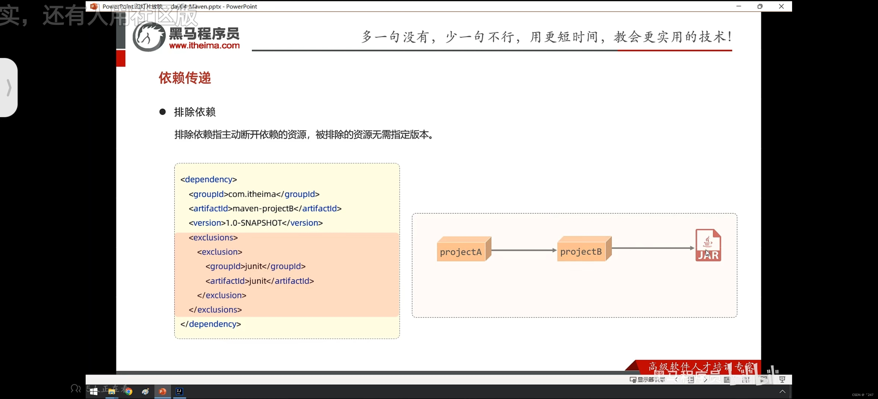Viewport: 878px width, 399px height.
Task: Click the maven-projectB artifactId line
Action: click(265, 208)
